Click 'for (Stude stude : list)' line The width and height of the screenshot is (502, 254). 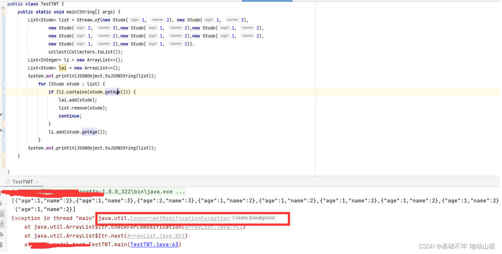(x=72, y=84)
